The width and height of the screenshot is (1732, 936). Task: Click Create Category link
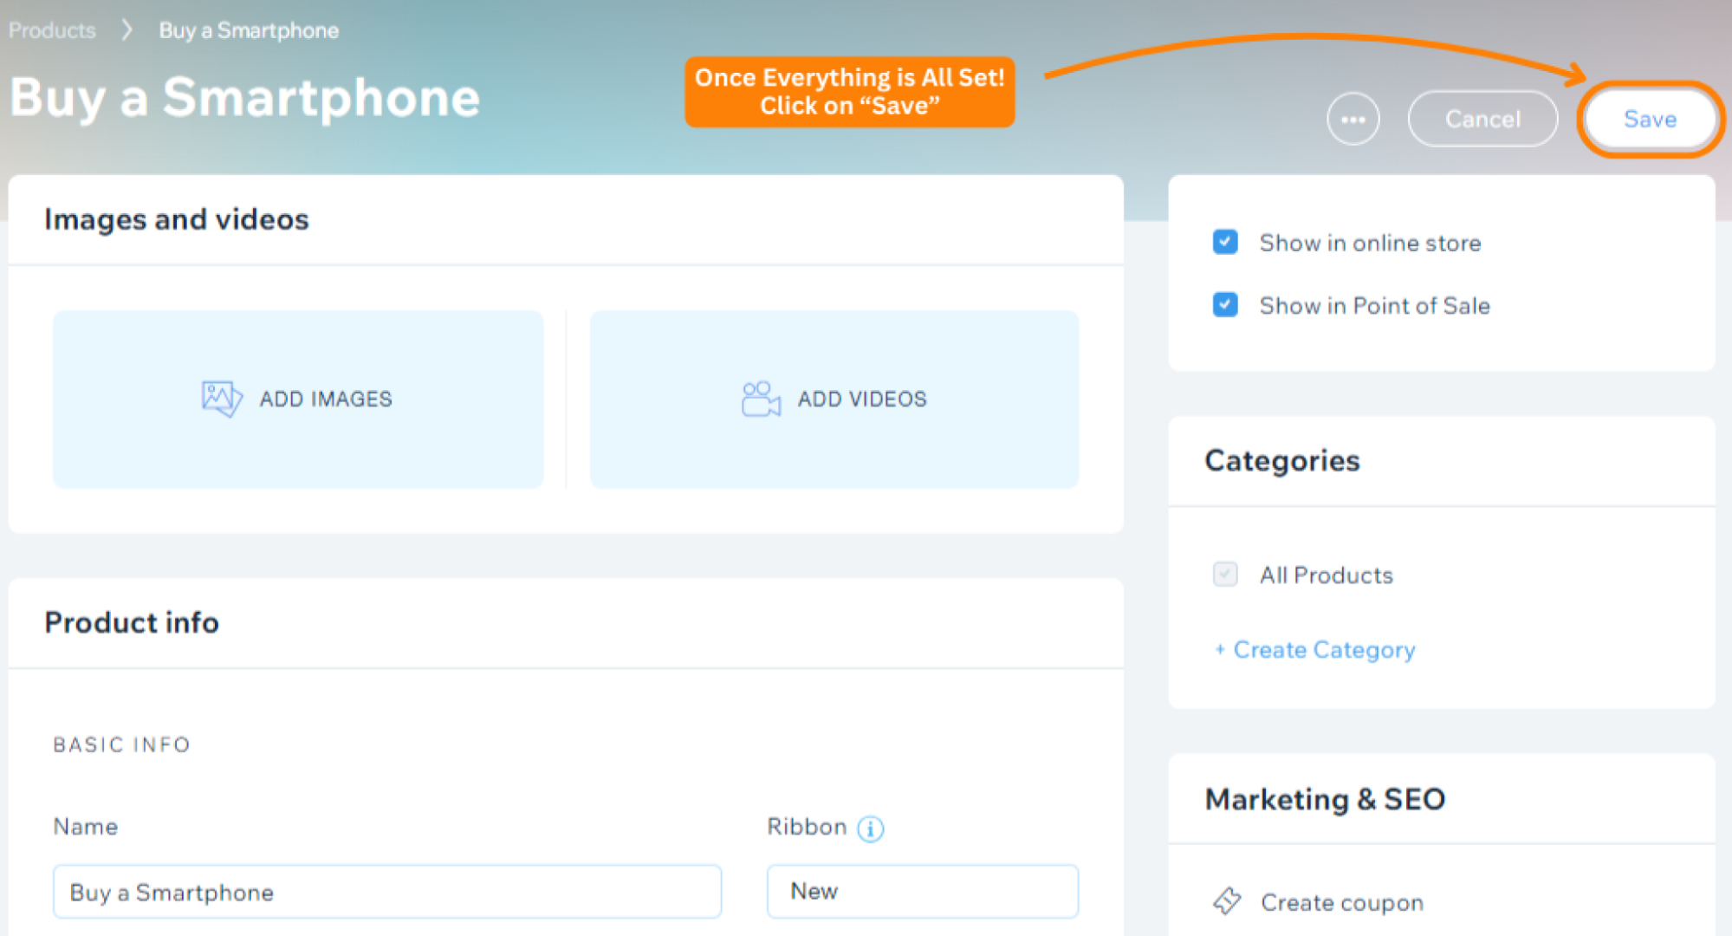1315,650
